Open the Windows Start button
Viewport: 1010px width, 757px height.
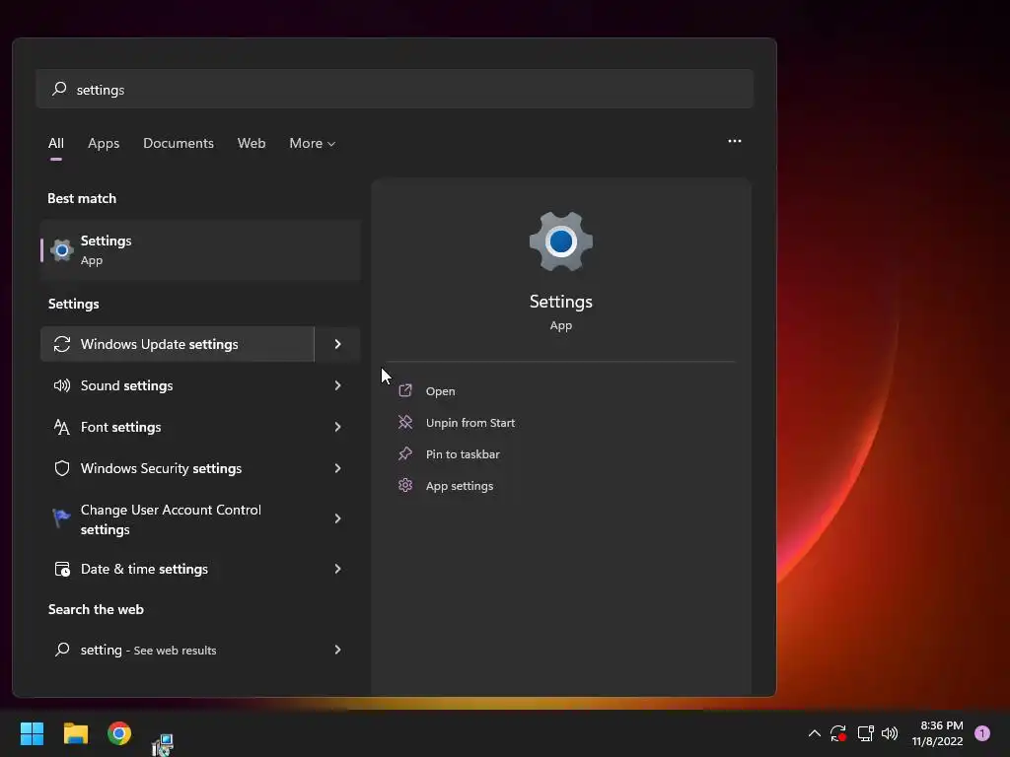click(x=32, y=733)
